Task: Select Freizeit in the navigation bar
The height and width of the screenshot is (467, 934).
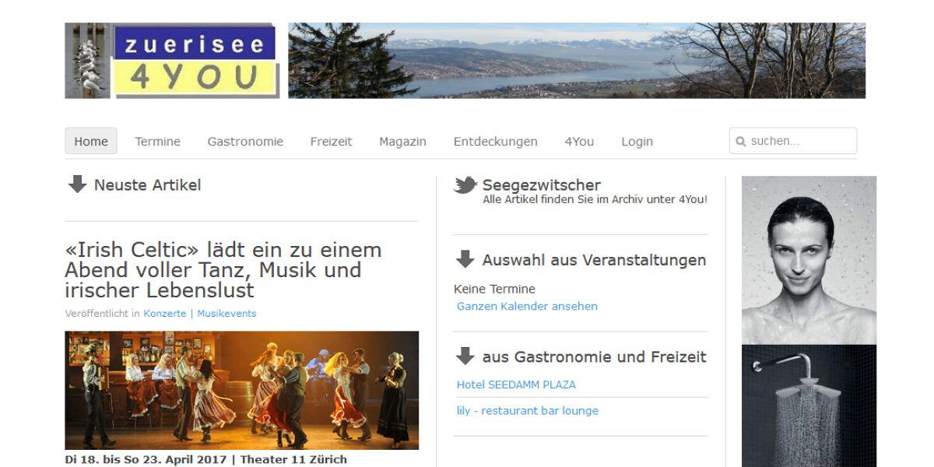Action: point(331,142)
